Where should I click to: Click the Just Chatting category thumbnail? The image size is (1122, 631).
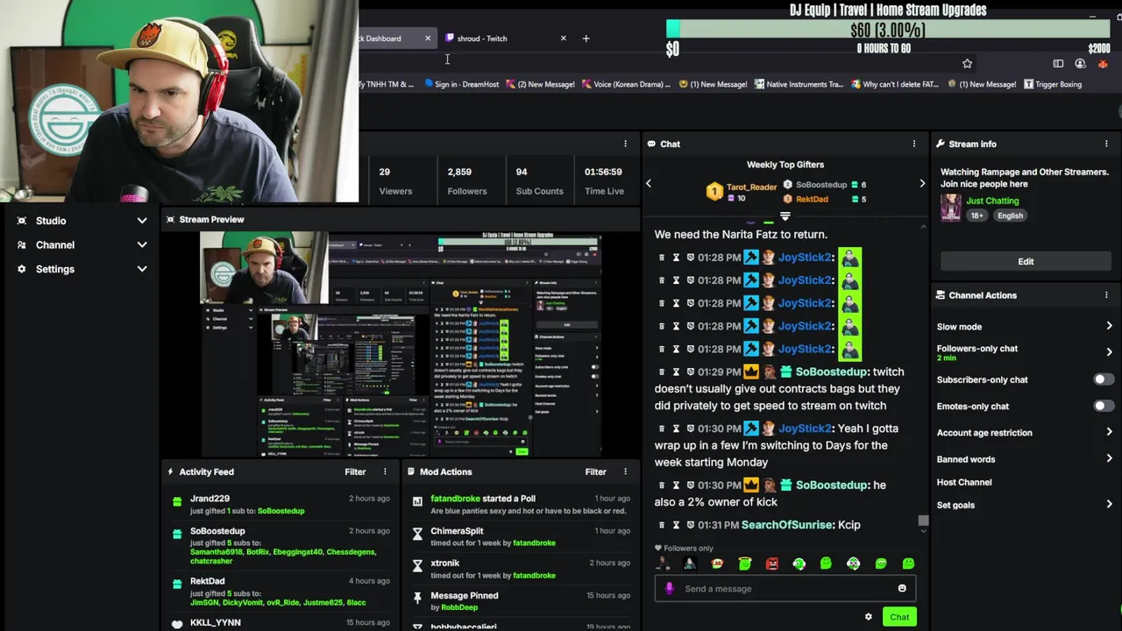pyautogui.click(x=951, y=208)
